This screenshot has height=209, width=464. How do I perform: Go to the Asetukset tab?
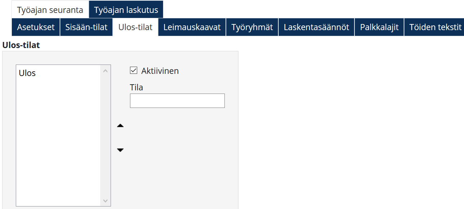click(36, 27)
